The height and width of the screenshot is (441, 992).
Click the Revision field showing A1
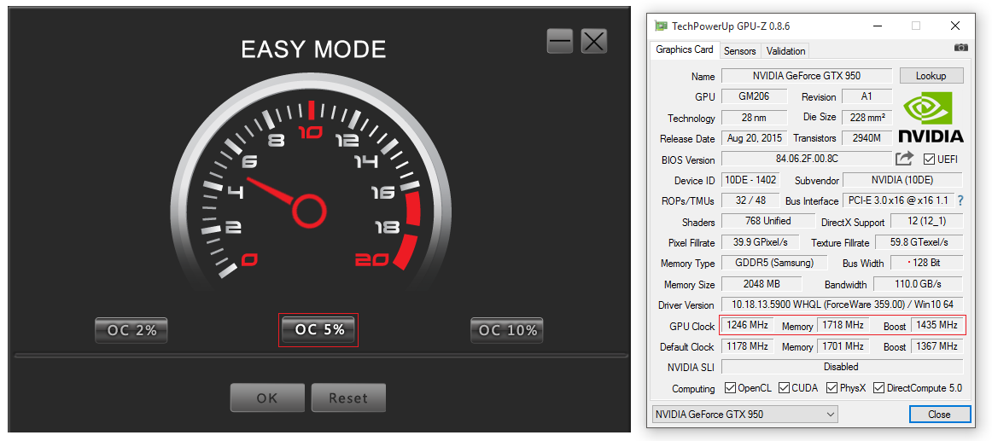[x=867, y=96]
